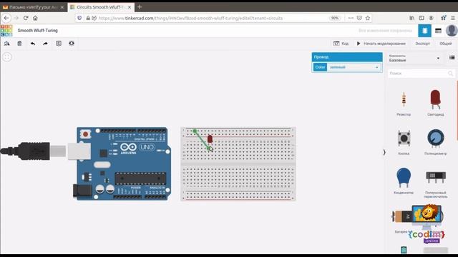This screenshot has width=458, height=257.
Task: Toggle browser sidebar icon
Action: tap(422, 18)
